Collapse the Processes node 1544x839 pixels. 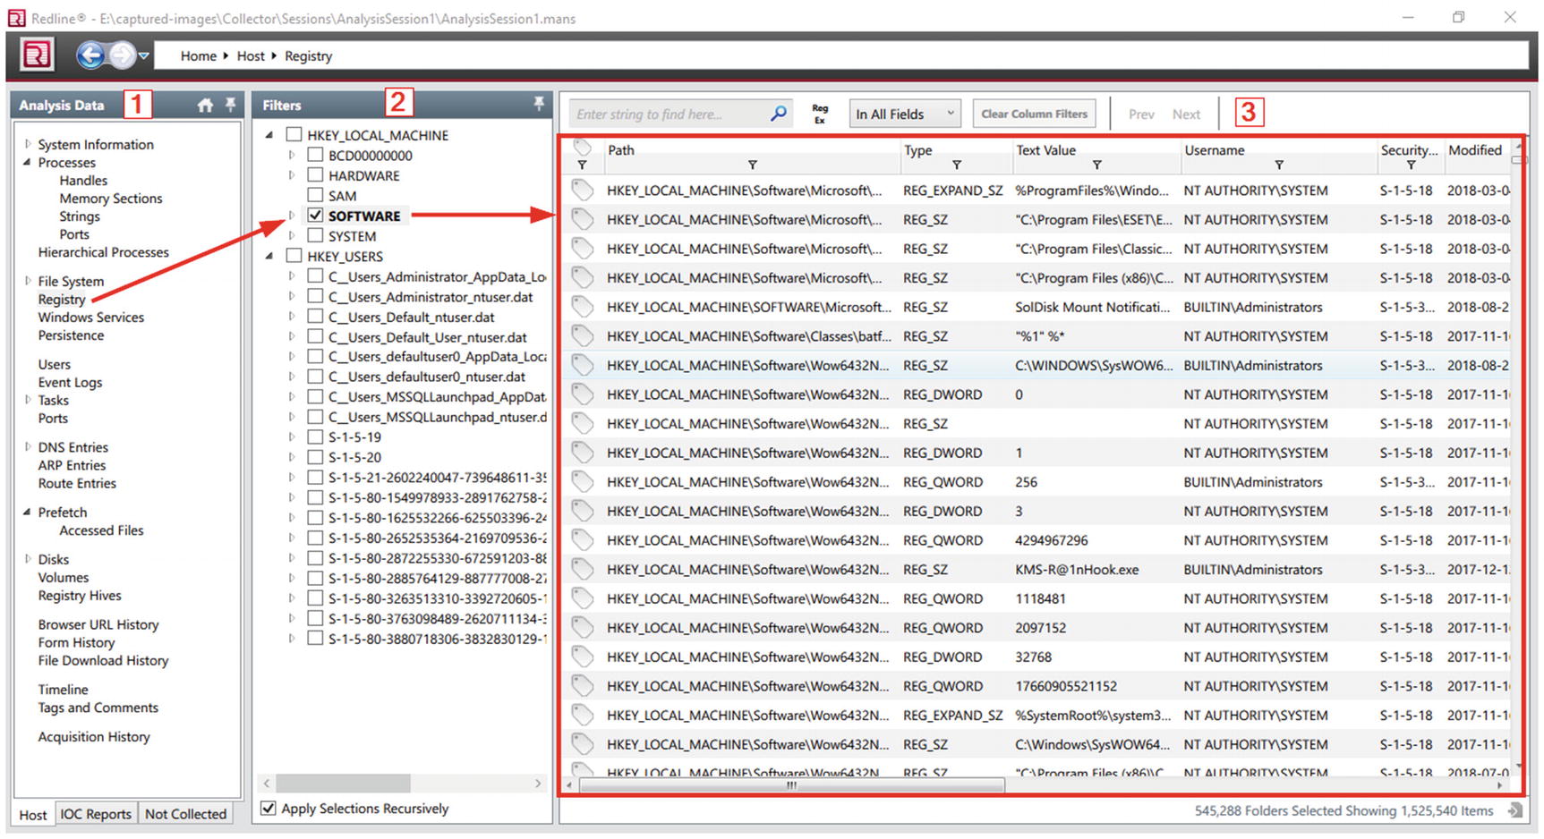(27, 162)
